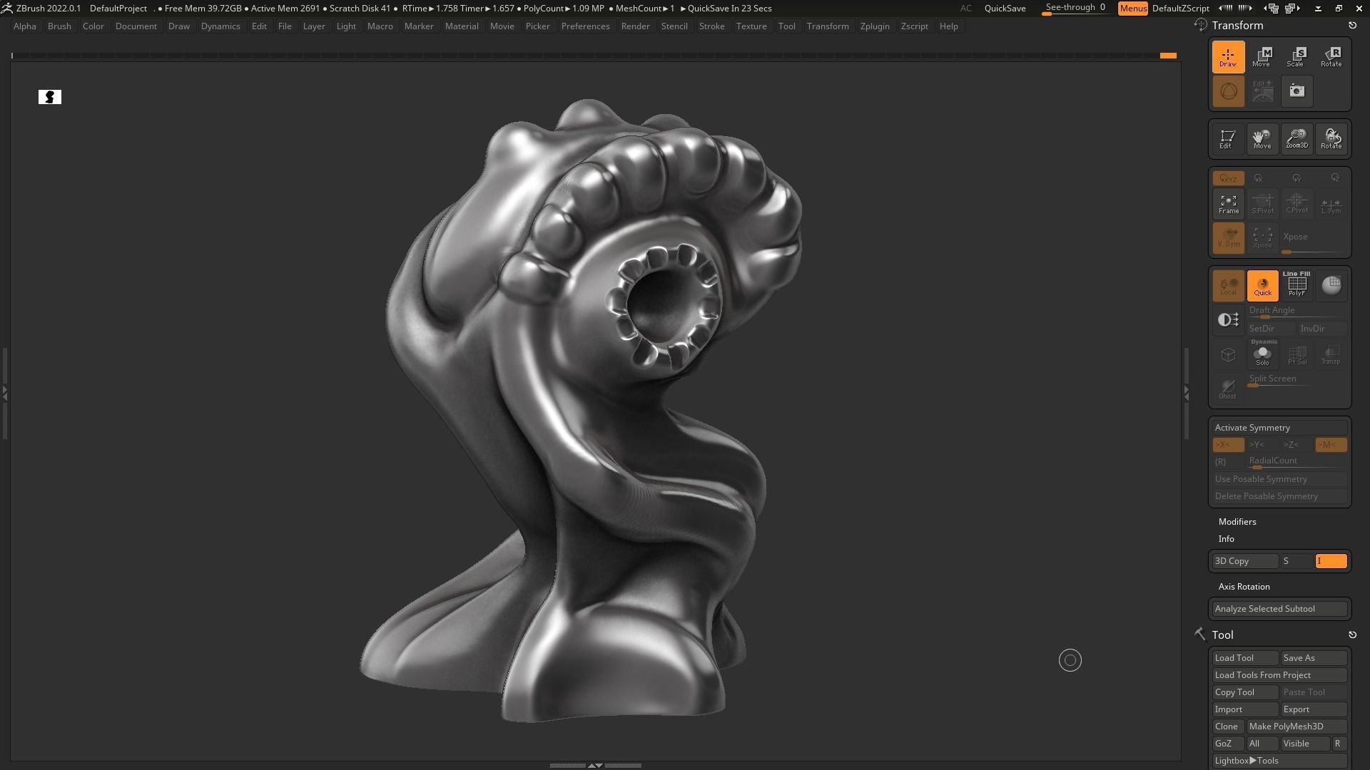Screen dimensions: 1370x770
Task: Click the Zoom3D magnifier icon
Action: pos(1297,138)
